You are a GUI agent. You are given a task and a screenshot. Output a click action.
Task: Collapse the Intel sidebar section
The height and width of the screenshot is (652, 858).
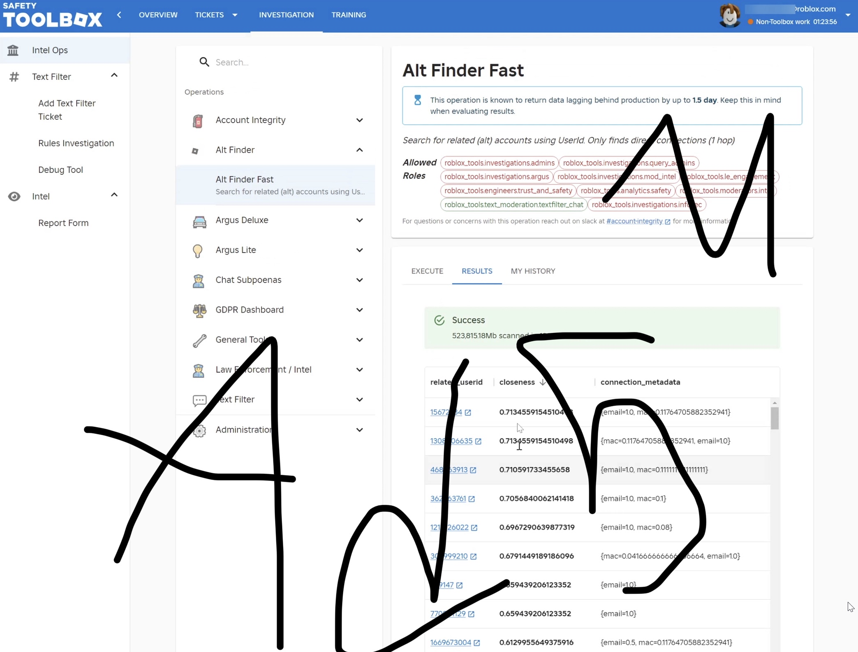pos(114,195)
